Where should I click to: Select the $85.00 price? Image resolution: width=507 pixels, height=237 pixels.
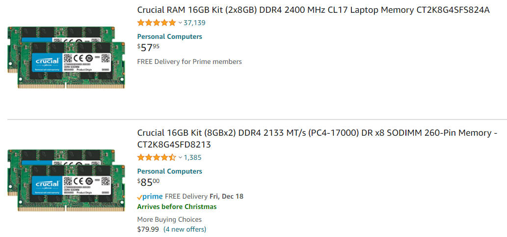(148, 182)
